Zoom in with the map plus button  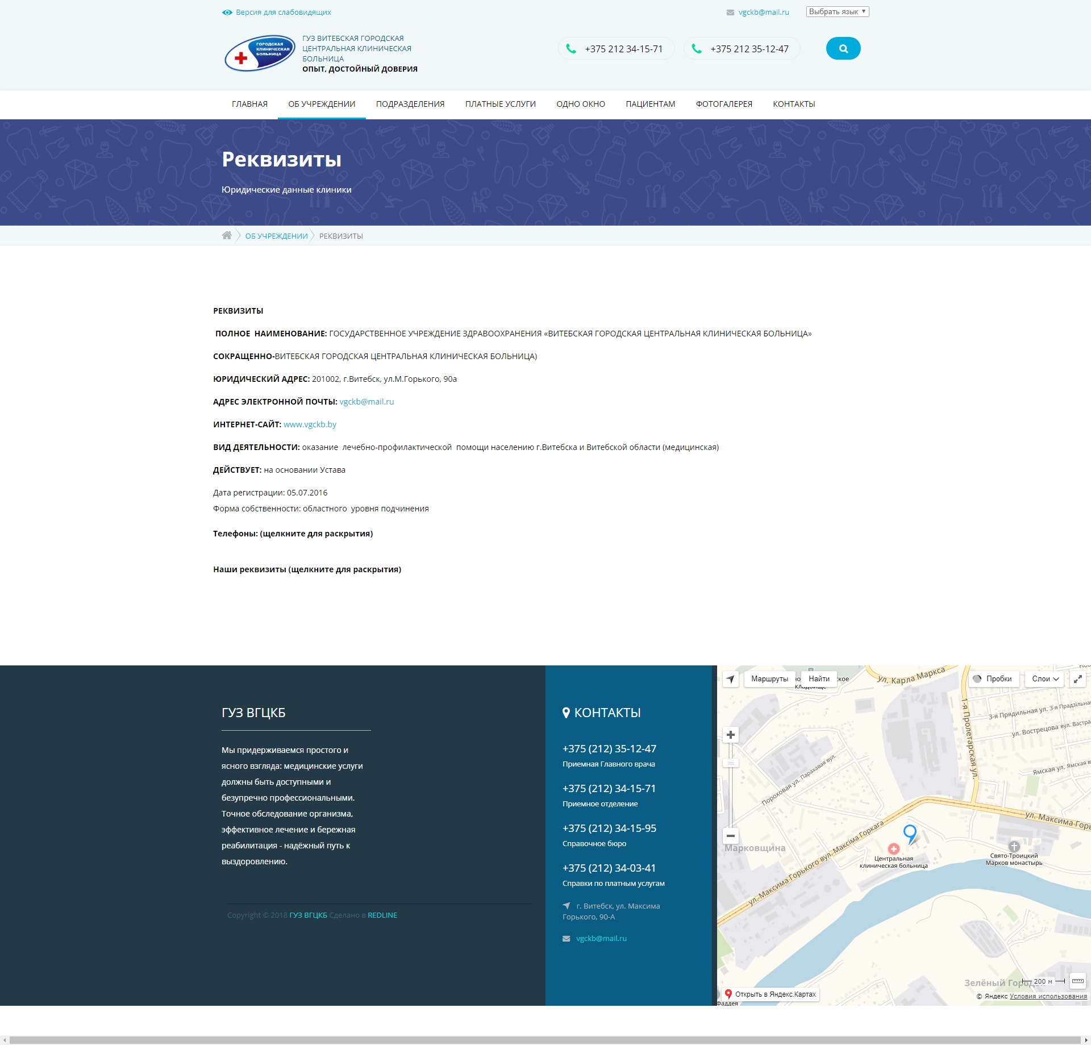coord(731,735)
